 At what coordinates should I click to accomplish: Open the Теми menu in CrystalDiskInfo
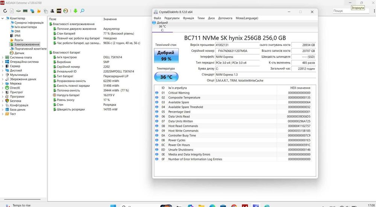[201, 18]
